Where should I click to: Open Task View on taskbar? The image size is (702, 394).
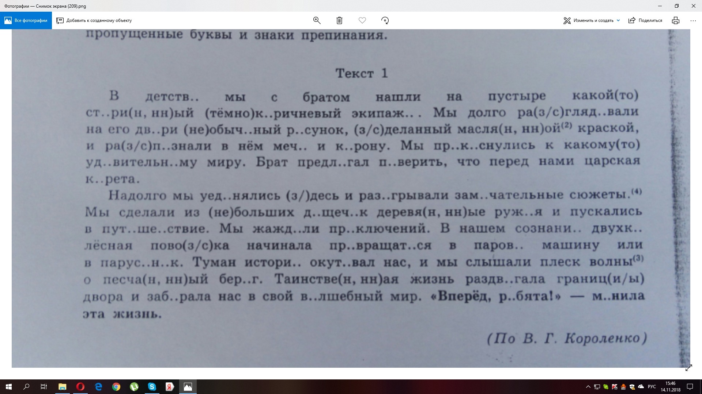coord(44,387)
